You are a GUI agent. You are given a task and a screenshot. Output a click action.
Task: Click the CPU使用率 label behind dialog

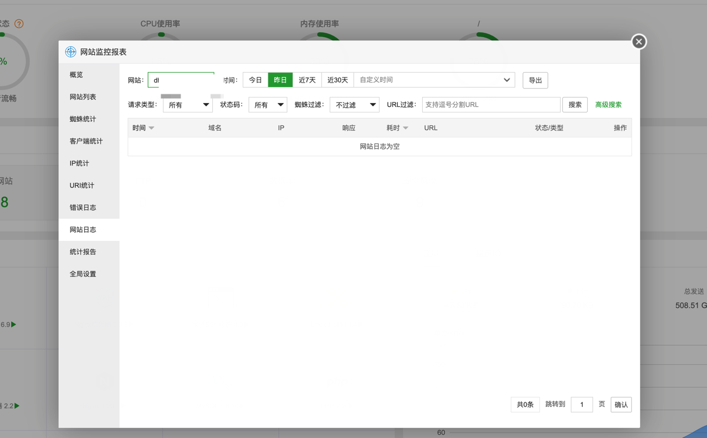(160, 24)
